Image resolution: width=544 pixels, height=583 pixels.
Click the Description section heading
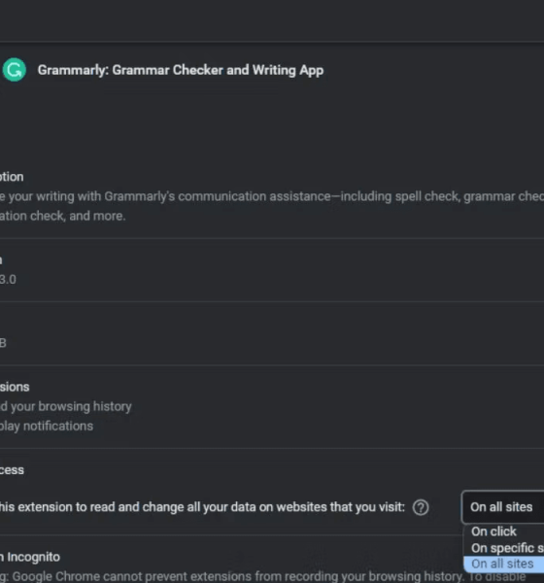(x=12, y=177)
